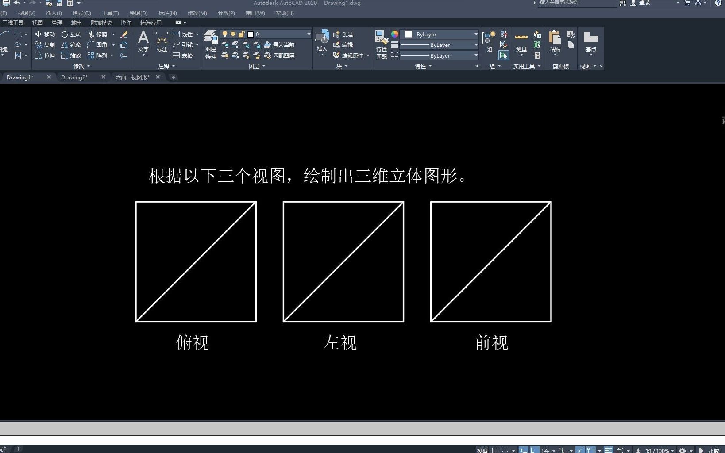Select the 缩放 (Scale) tool
Image resolution: width=725 pixels, height=453 pixels.
point(71,55)
